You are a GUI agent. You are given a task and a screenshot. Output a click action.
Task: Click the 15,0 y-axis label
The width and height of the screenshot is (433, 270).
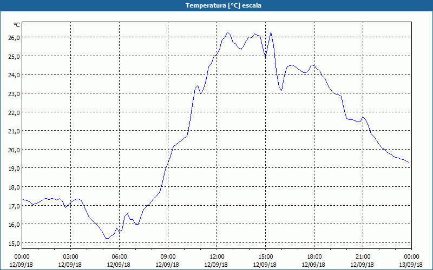coord(14,244)
